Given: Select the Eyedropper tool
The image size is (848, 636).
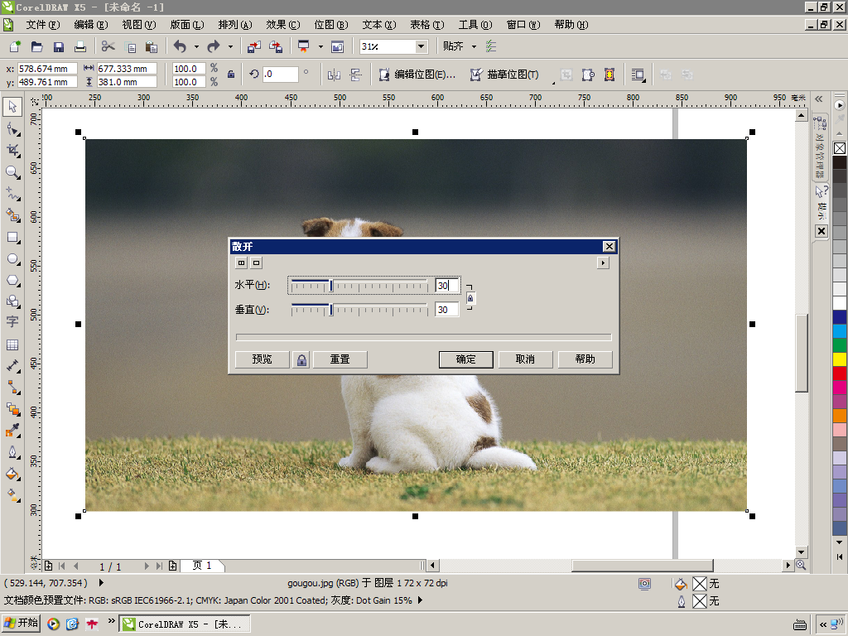Looking at the screenshot, I should 13,431.
